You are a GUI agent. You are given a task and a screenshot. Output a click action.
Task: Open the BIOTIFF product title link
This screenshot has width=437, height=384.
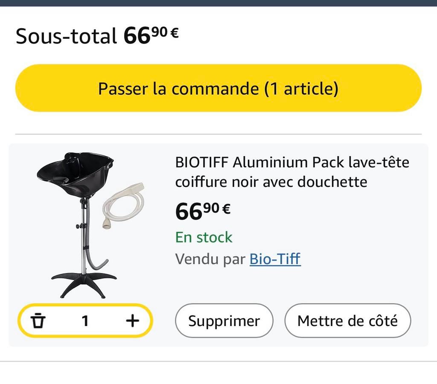pyautogui.click(x=291, y=172)
